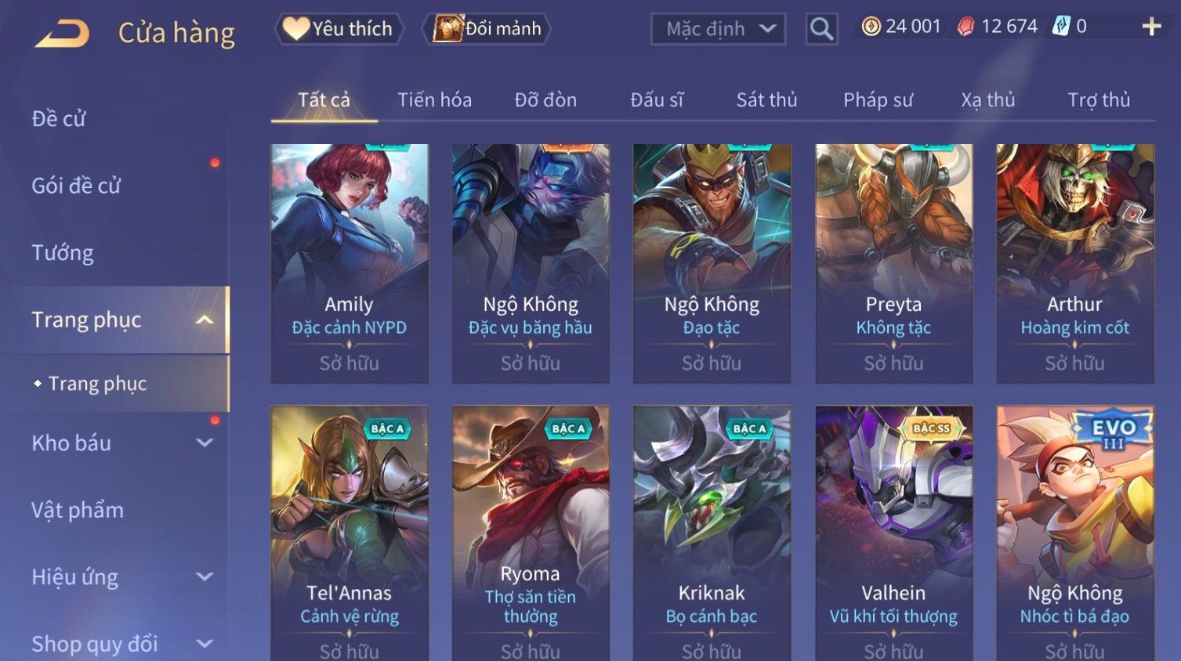Expand the Hiệu ứng sidebar section
This screenshot has height=661, width=1181.
pos(204,576)
